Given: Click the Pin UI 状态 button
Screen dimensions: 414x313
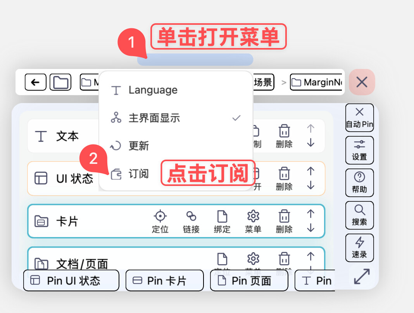Looking at the screenshot, I should pyautogui.click(x=71, y=280).
